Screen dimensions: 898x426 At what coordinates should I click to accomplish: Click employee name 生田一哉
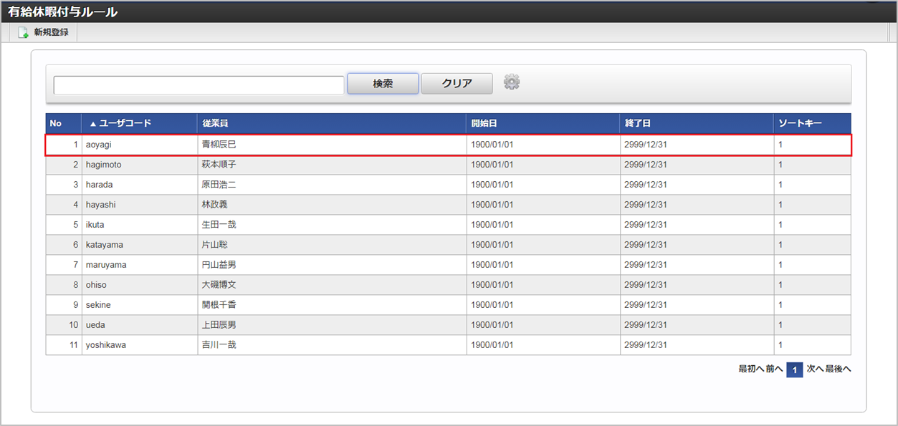tap(219, 225)
